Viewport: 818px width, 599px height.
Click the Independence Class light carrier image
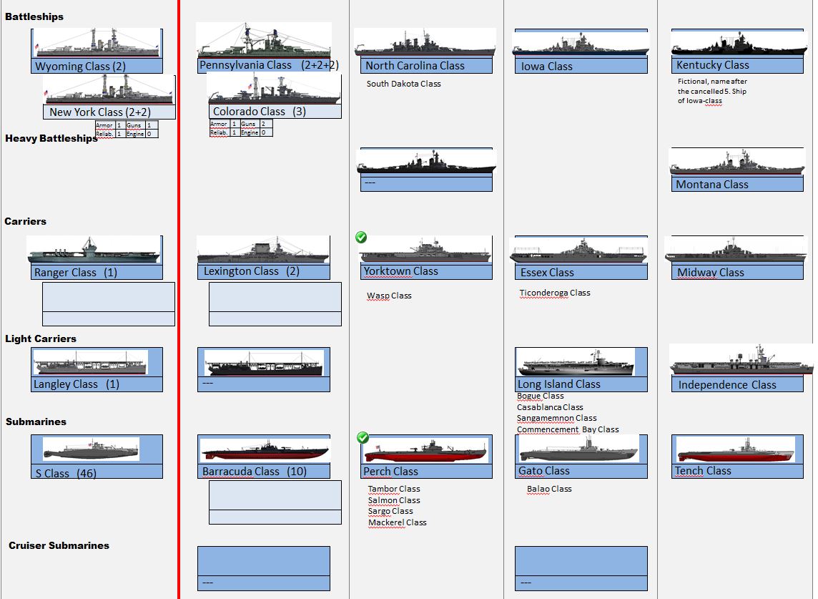[x=741, y=360]
